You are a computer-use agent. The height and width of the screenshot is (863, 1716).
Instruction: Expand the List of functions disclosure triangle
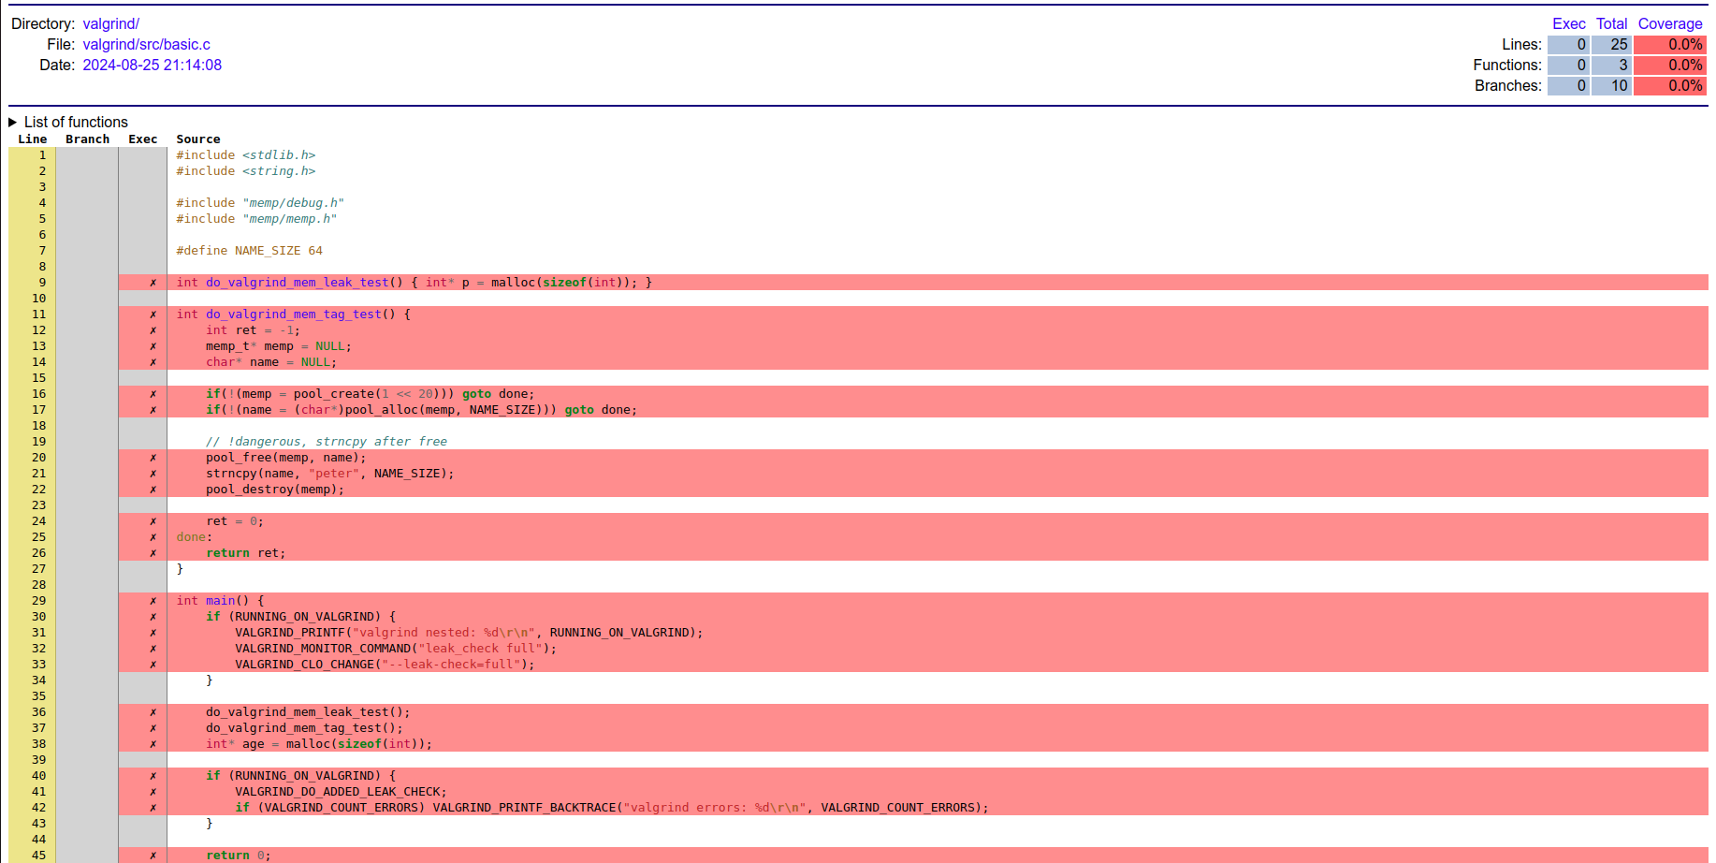tap(13, 123)
